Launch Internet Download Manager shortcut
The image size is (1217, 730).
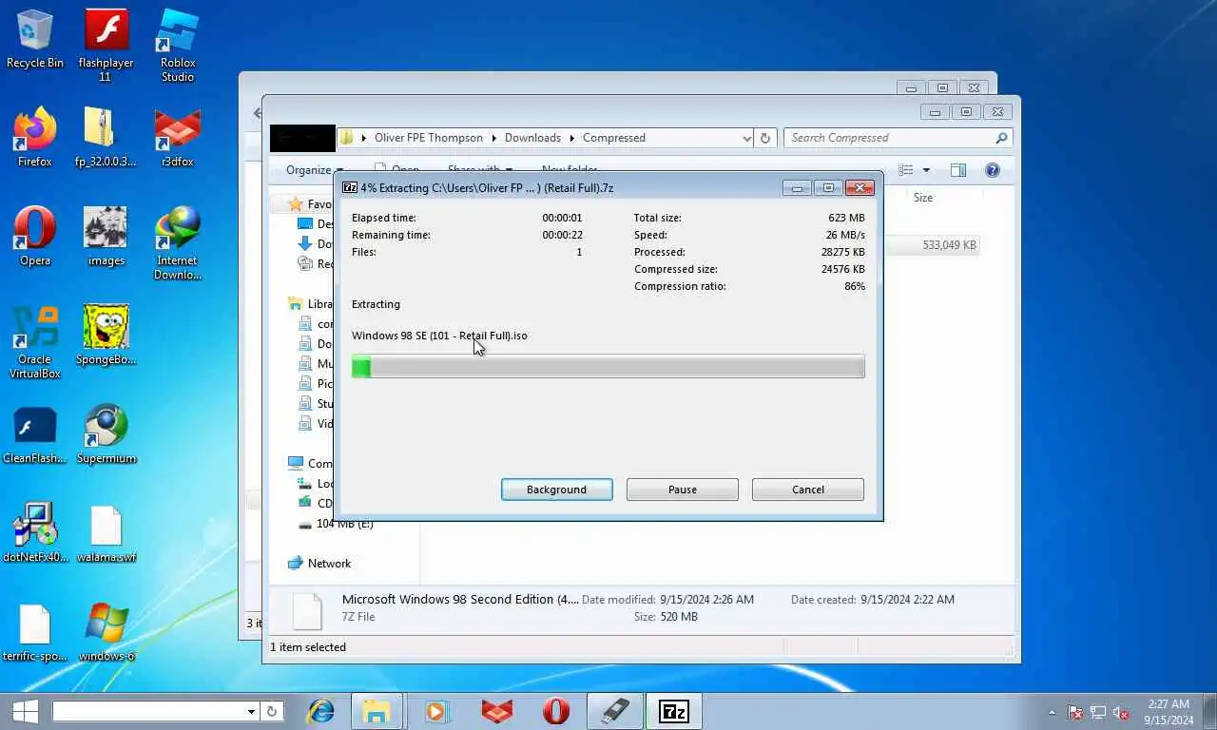(178, 243)
